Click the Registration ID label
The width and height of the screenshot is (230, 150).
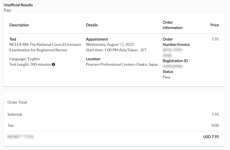click(x=175, y=61)
